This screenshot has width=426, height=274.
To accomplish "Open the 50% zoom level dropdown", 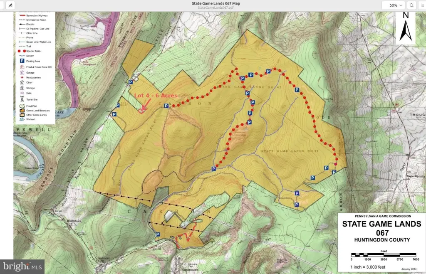I will pos(396,5).
